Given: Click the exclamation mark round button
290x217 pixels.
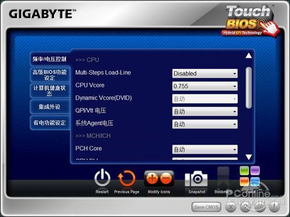Looking at the screenshot, I should pos(274,207).
